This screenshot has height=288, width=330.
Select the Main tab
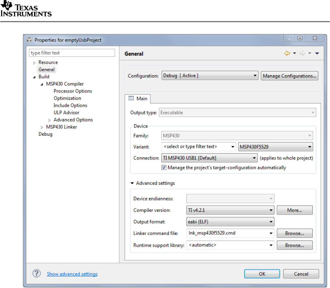point(138,98)
